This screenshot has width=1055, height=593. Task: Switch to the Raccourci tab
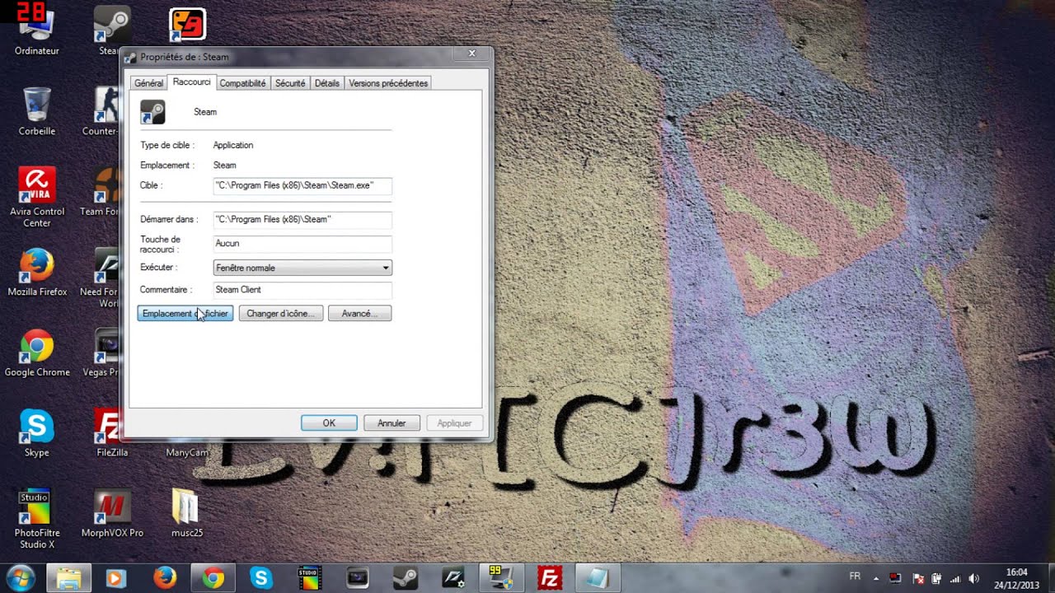(x=191, y=82)
